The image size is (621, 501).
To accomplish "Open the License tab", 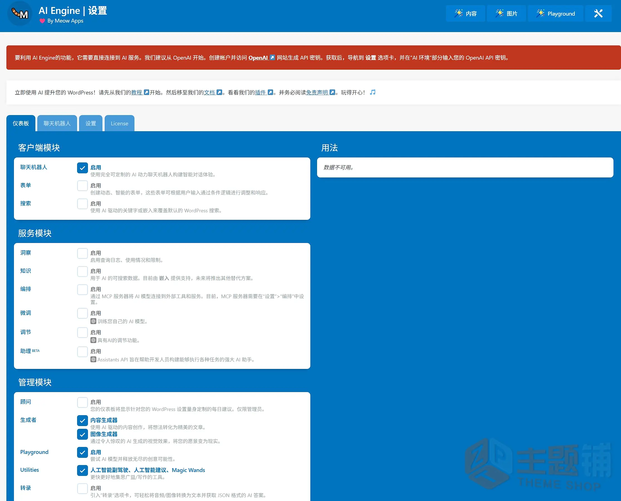I will point(119,123).
